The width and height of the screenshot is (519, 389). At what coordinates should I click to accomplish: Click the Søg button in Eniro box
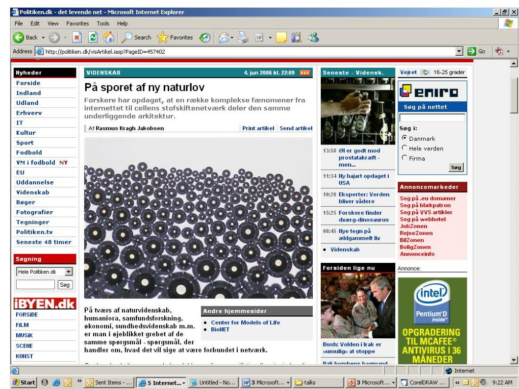point(456,167)
